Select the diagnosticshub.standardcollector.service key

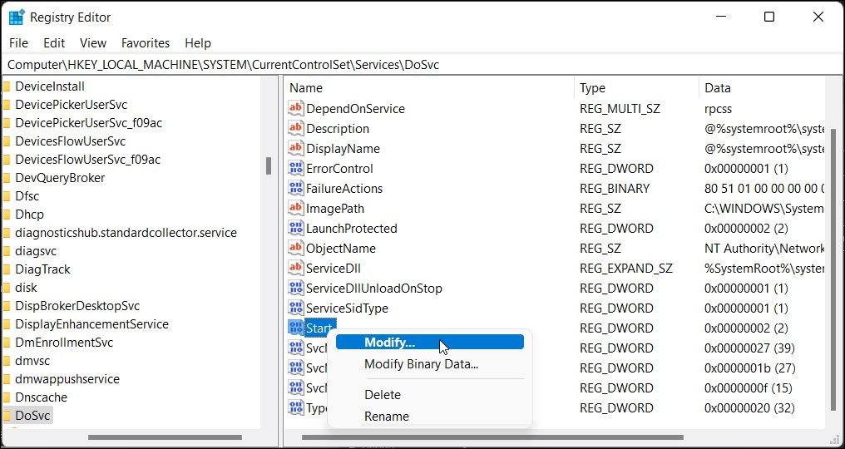click(126, 233)
